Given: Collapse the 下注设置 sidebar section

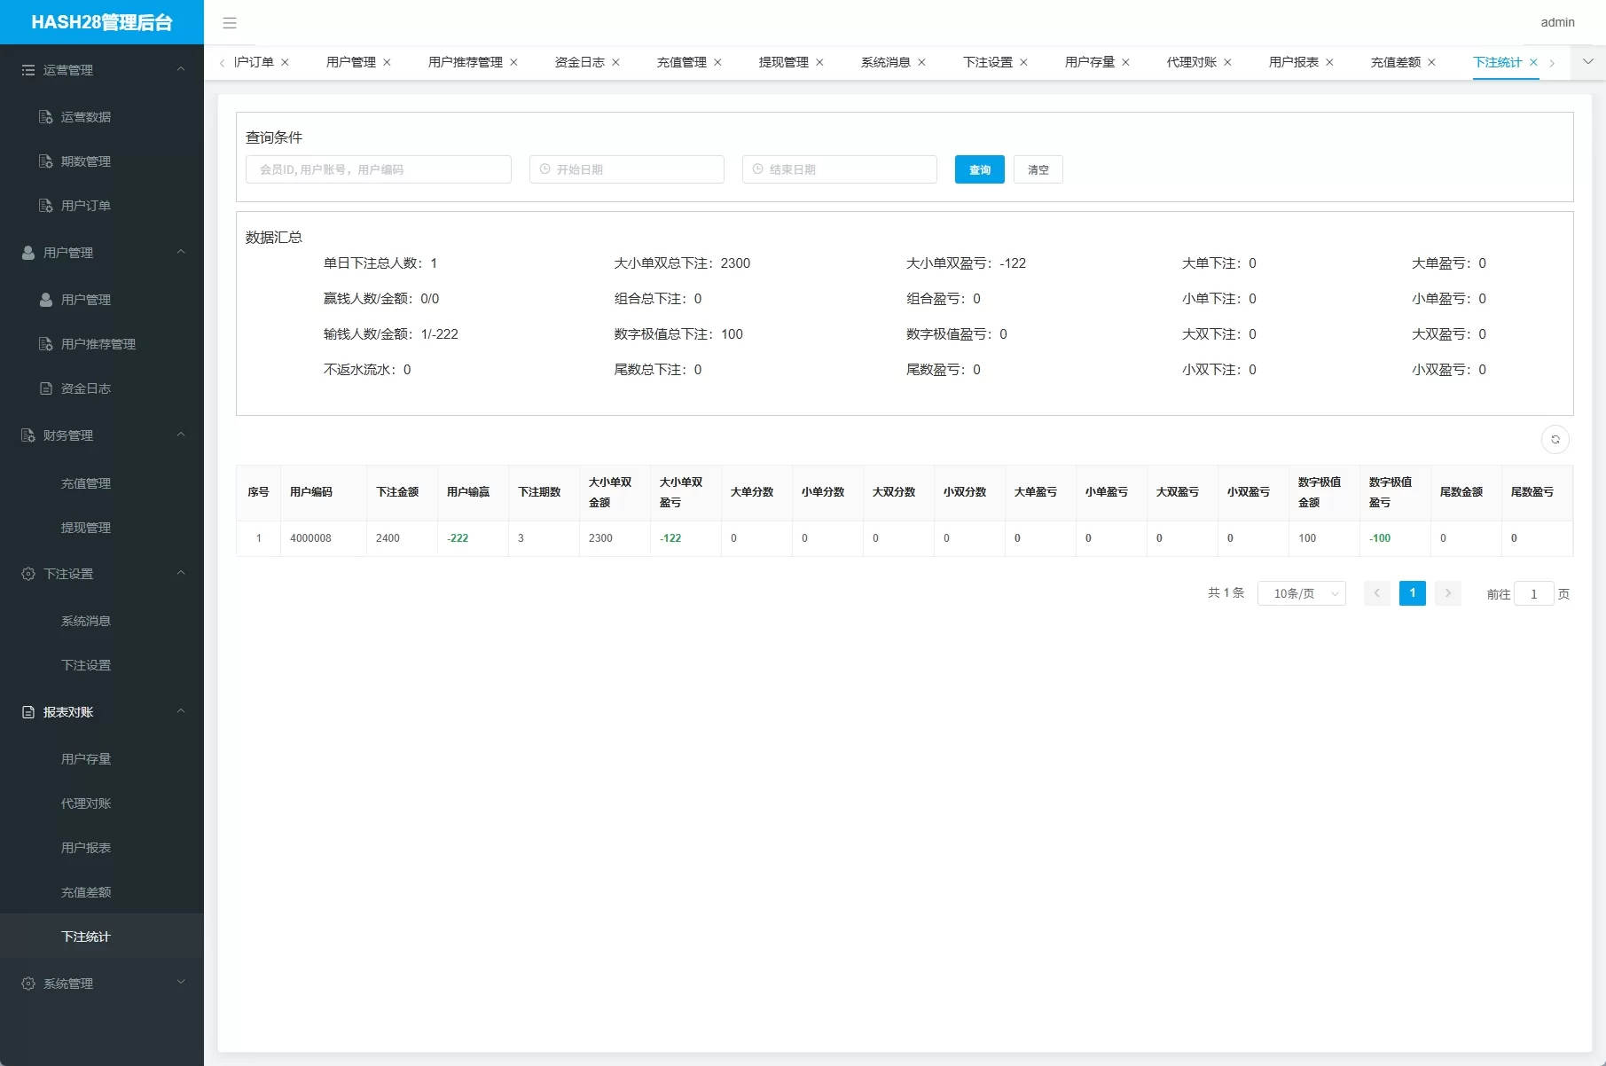Looking at the screenshot, I should click(180, 574).
